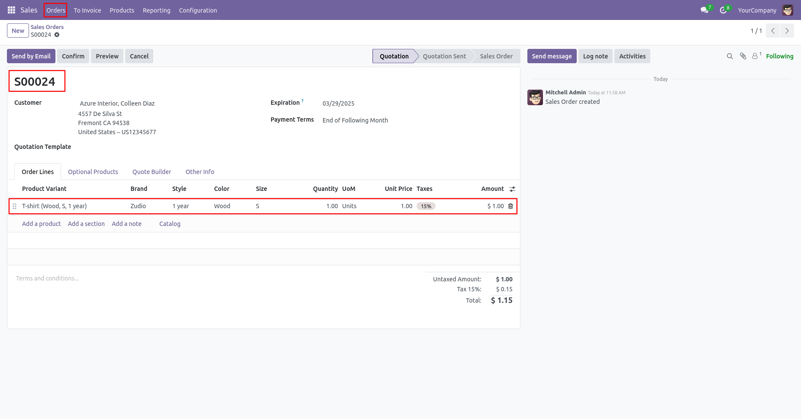Click the New button
Viewport: 801px width, 419px height.
click(18, 31)
